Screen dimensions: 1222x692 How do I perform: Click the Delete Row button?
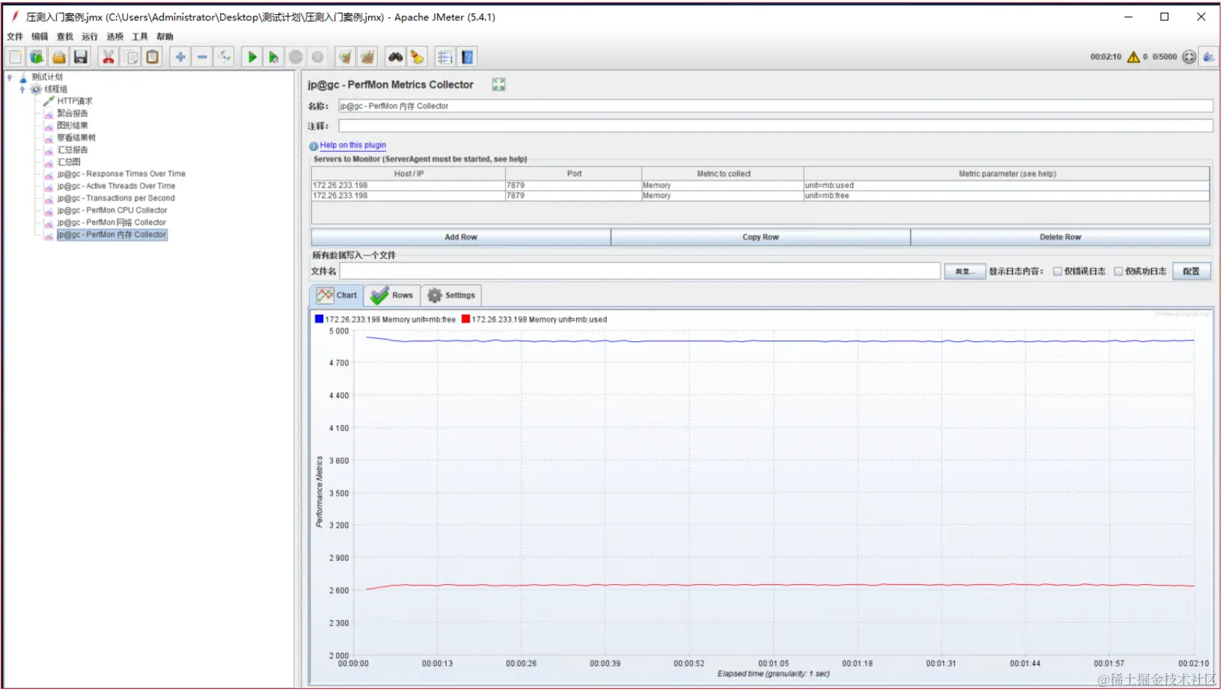click(x=1060, y=237)
